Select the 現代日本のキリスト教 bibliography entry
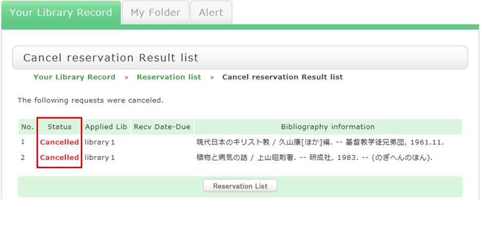The width and height of the screenshot is (481, 236). [x=320, y=142]
